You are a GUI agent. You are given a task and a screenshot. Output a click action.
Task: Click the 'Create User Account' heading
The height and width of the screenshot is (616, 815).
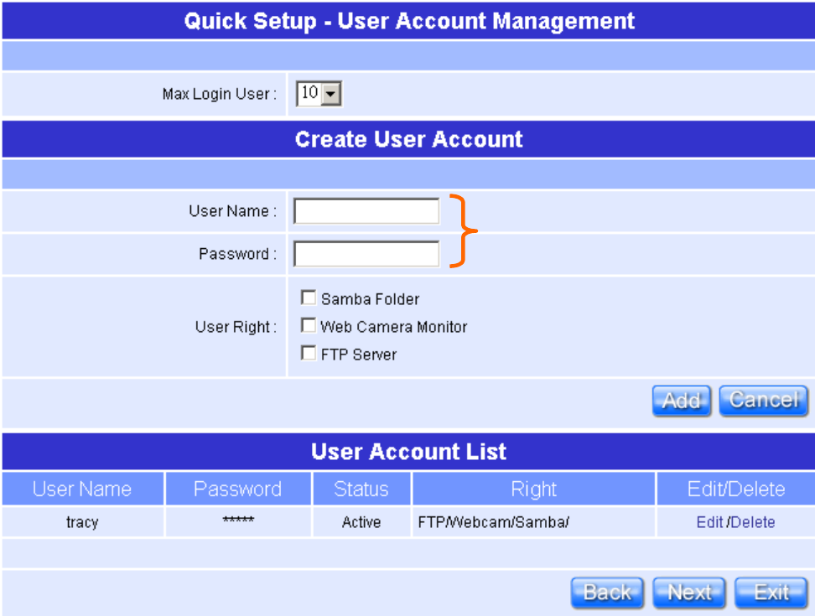(409, 139)
